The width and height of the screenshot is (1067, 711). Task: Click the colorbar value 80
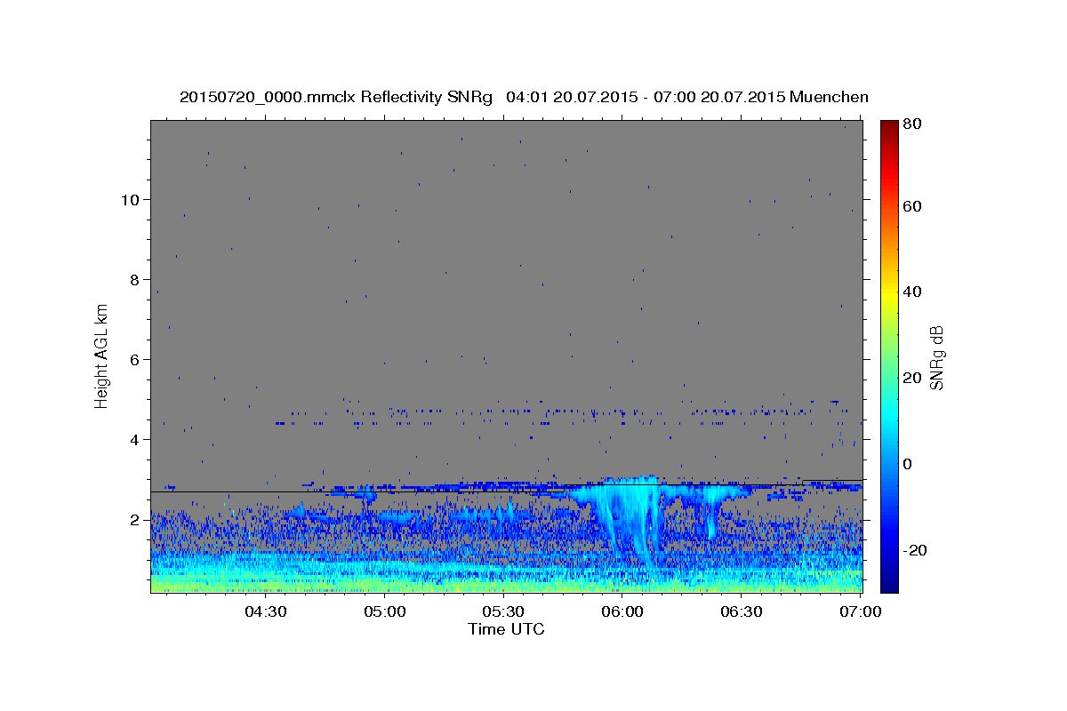point(911,124)
